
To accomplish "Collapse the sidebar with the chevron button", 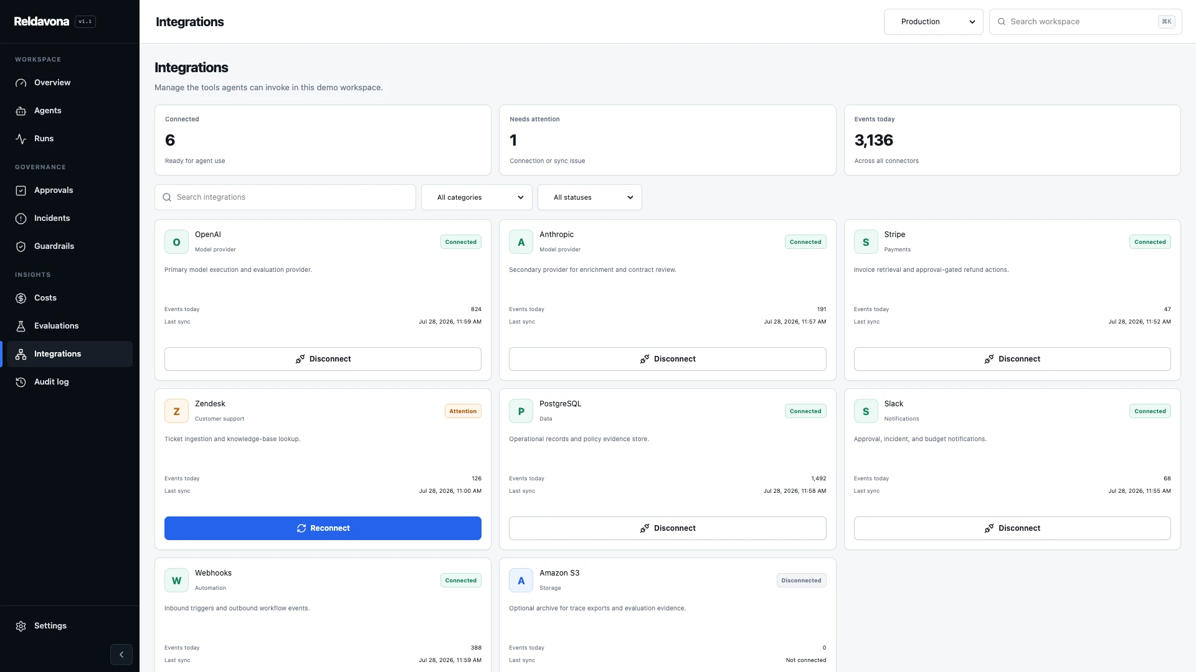I will point(121,655).
